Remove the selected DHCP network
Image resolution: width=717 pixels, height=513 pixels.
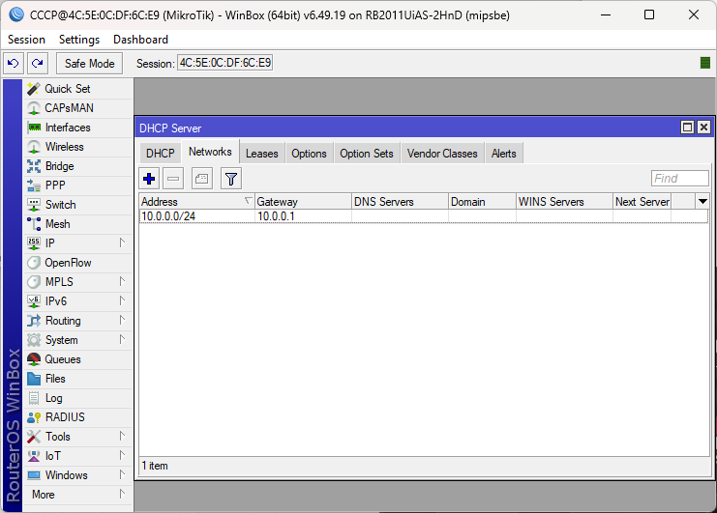pyautogui.click(x=173, y=179)
